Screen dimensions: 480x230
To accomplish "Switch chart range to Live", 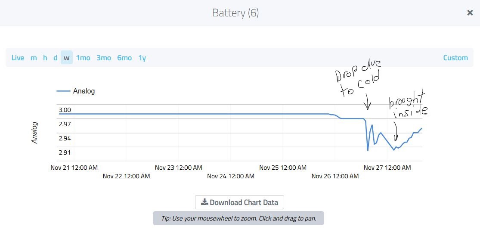I will (18, 58).
